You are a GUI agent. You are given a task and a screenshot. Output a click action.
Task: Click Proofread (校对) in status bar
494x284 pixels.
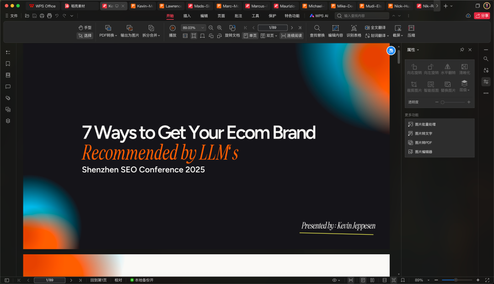[118, 280]
